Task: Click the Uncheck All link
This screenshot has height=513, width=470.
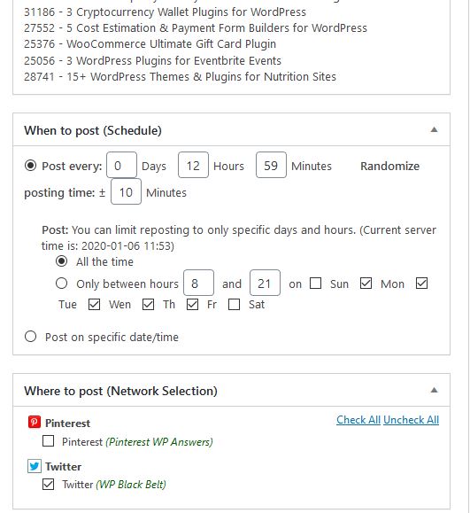Action: [x=412, y=420]
